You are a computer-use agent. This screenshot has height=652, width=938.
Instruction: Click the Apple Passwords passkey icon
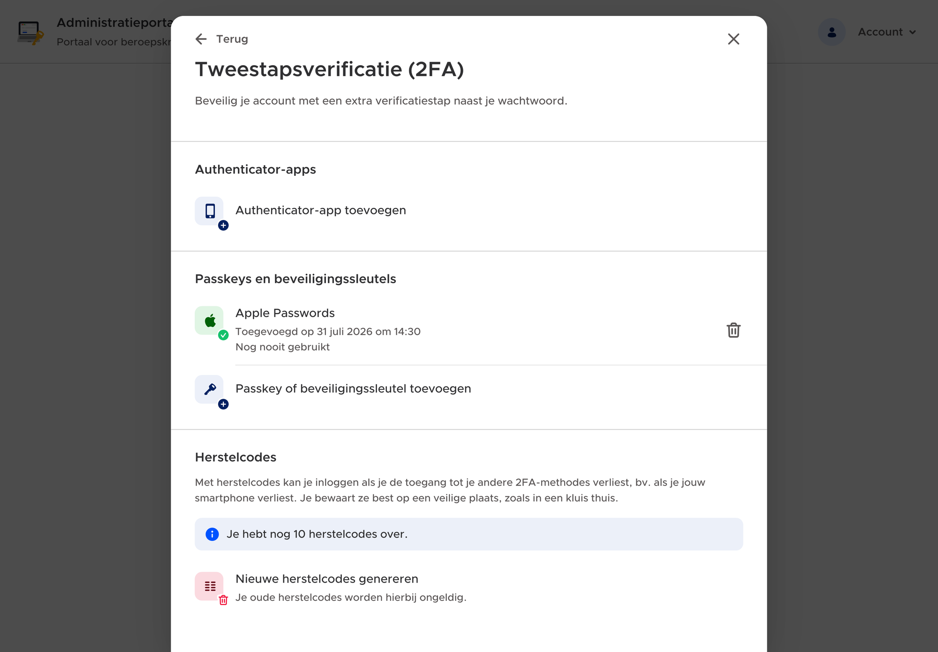pyautogui.click(x=209, y=320)
